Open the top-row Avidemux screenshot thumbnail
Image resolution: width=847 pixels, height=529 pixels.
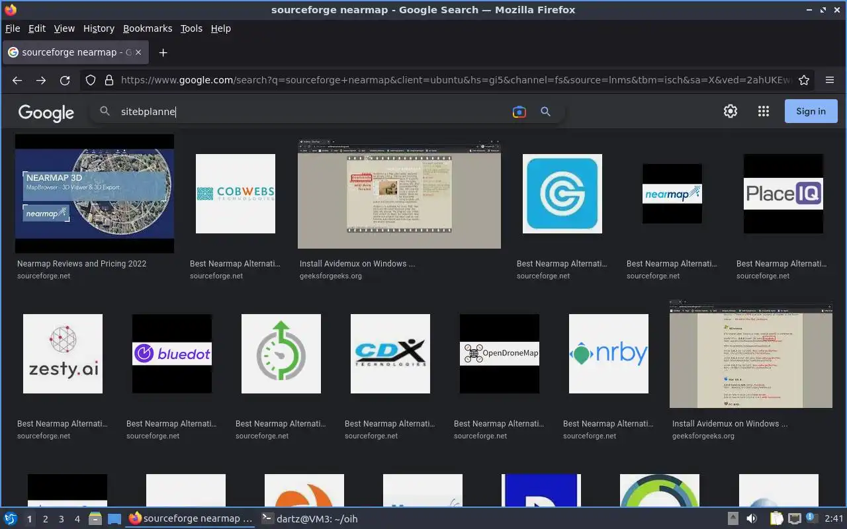click(x=399, y=194)
